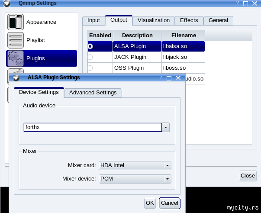Click the Description column header
The width and height of the screenshot is (261, 213).
[x=137, y=35]
